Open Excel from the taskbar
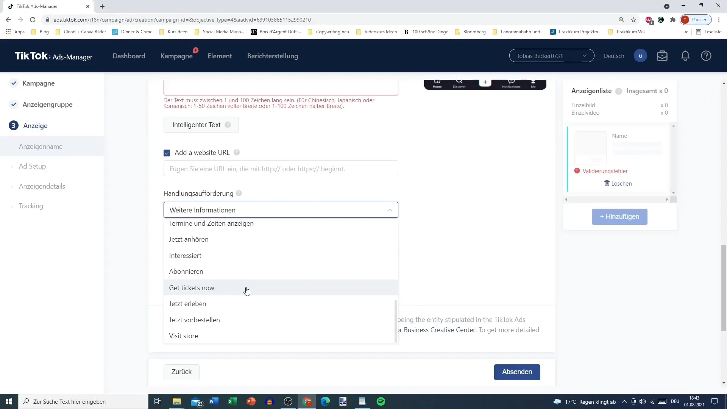Image resolution: width=727 pixels, height=409 pixels. point(232,401)
